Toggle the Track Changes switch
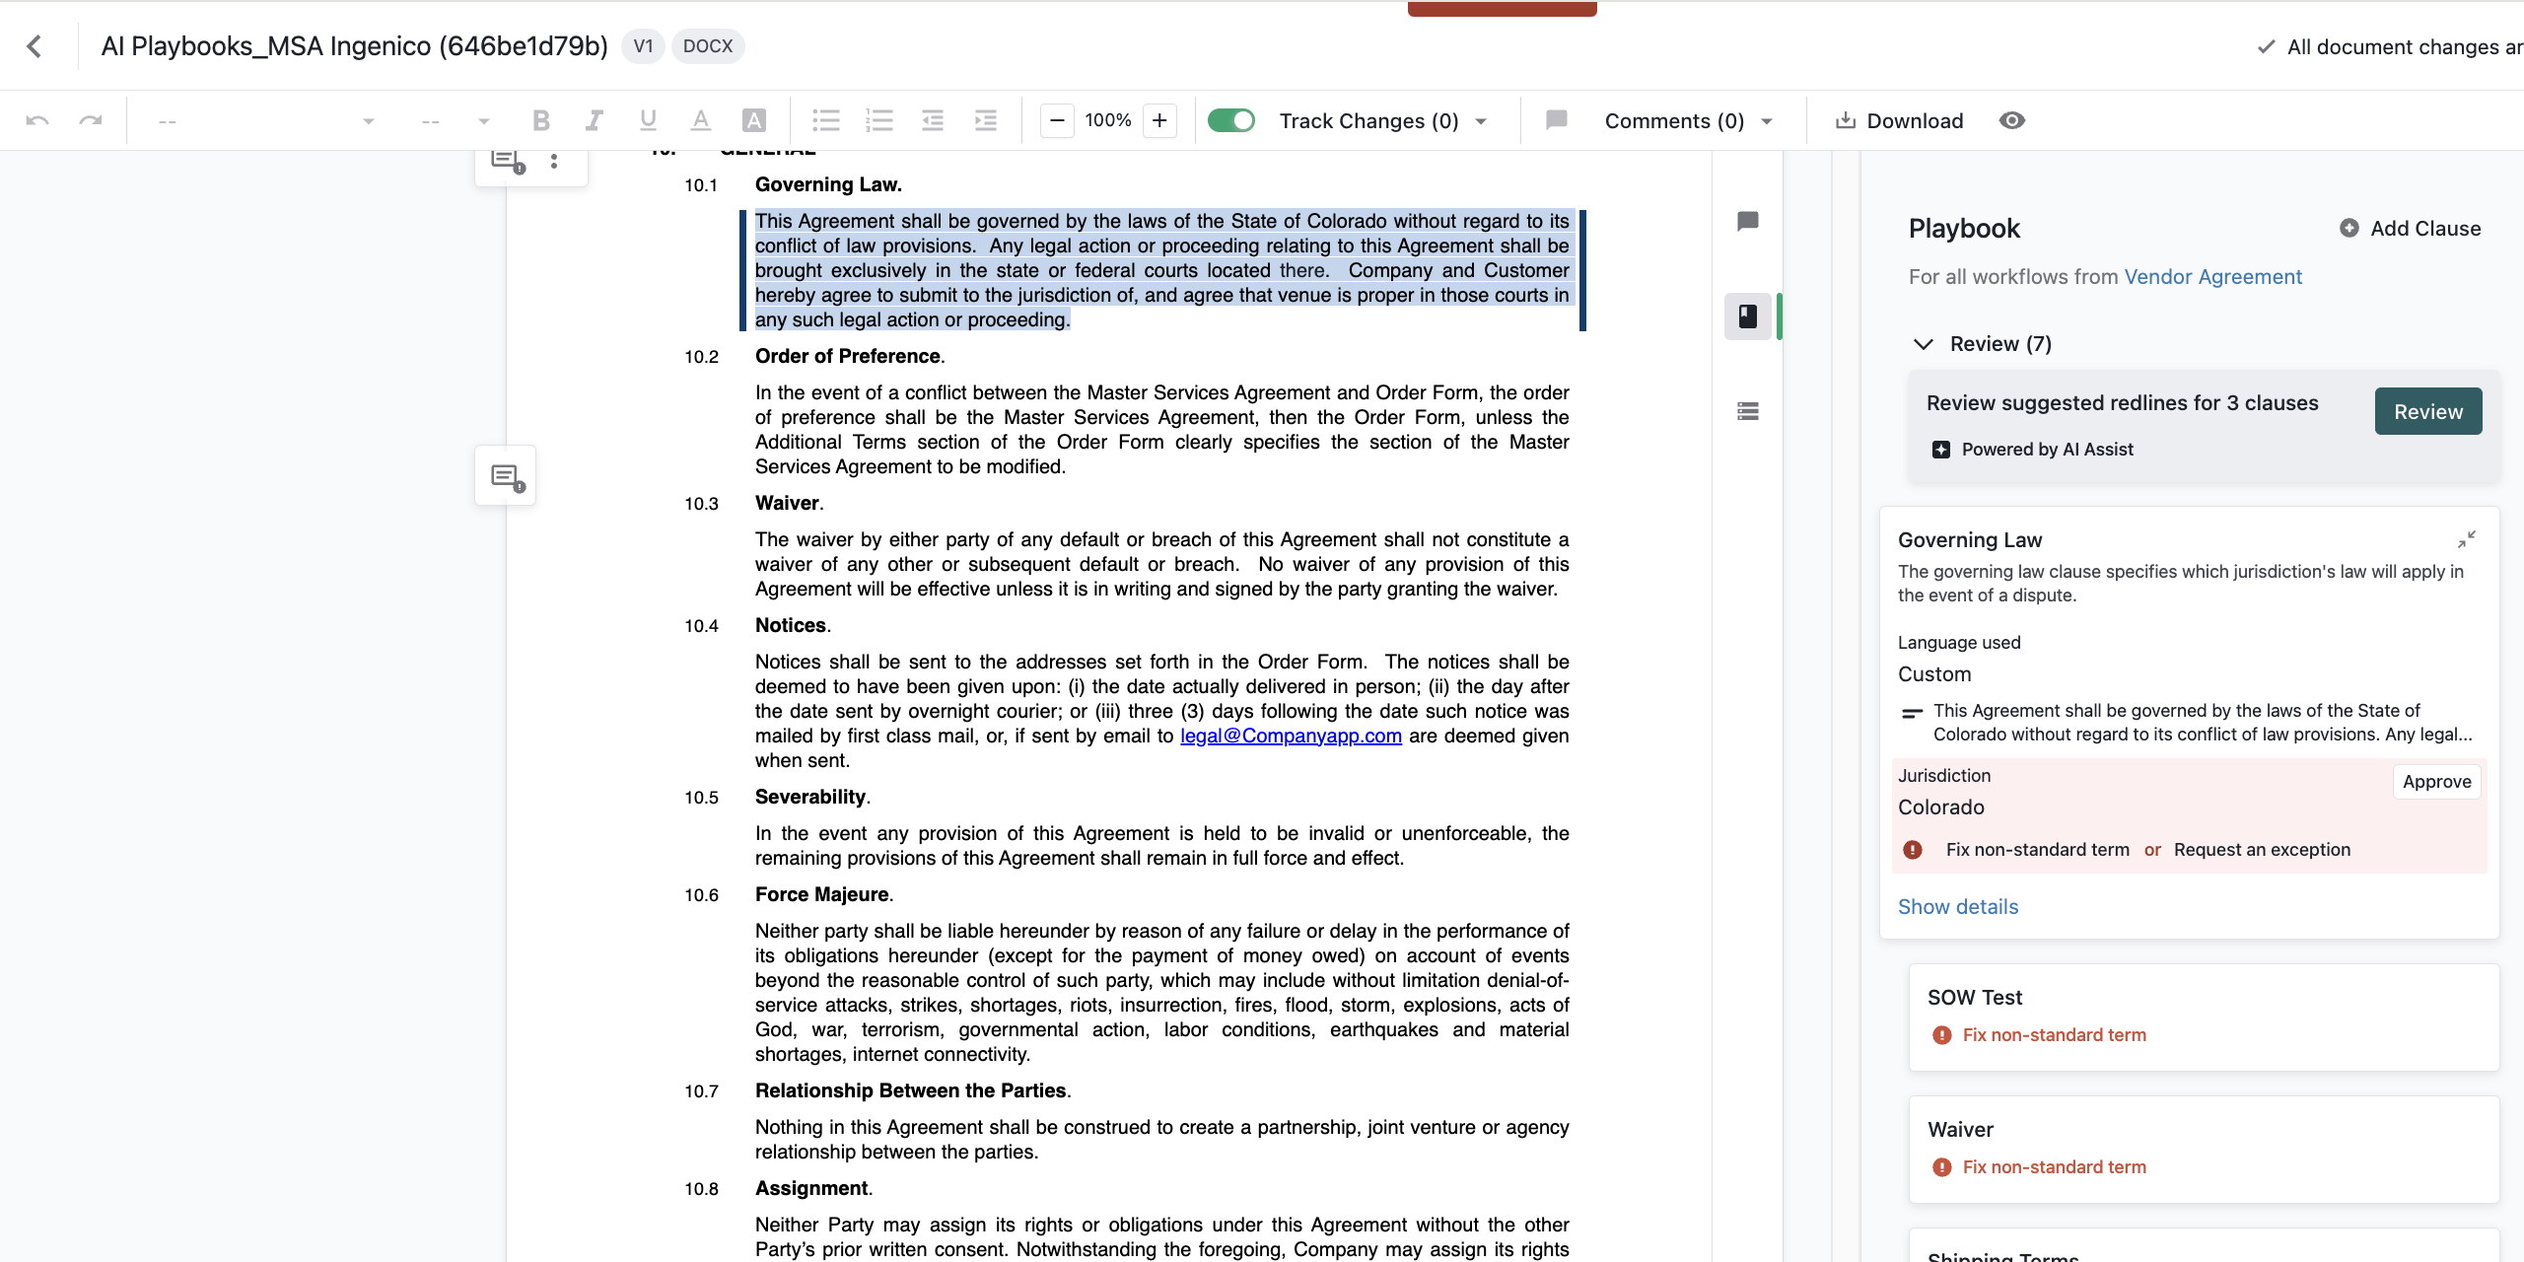 coord(1231,120)
